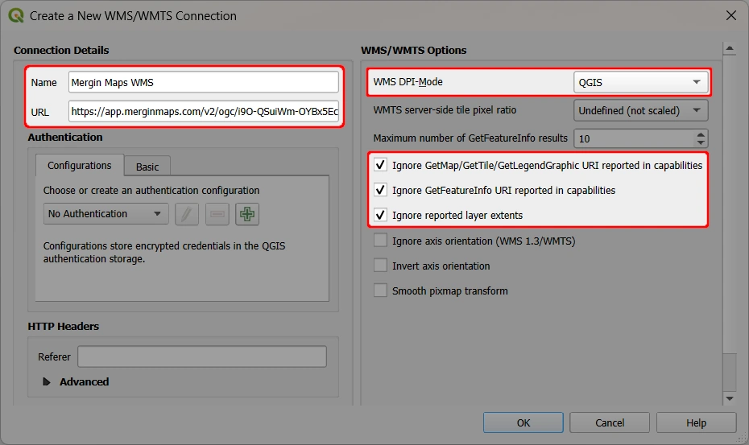Click 'WMTS server-side tile pixel ratio' label

coord(445,109)
